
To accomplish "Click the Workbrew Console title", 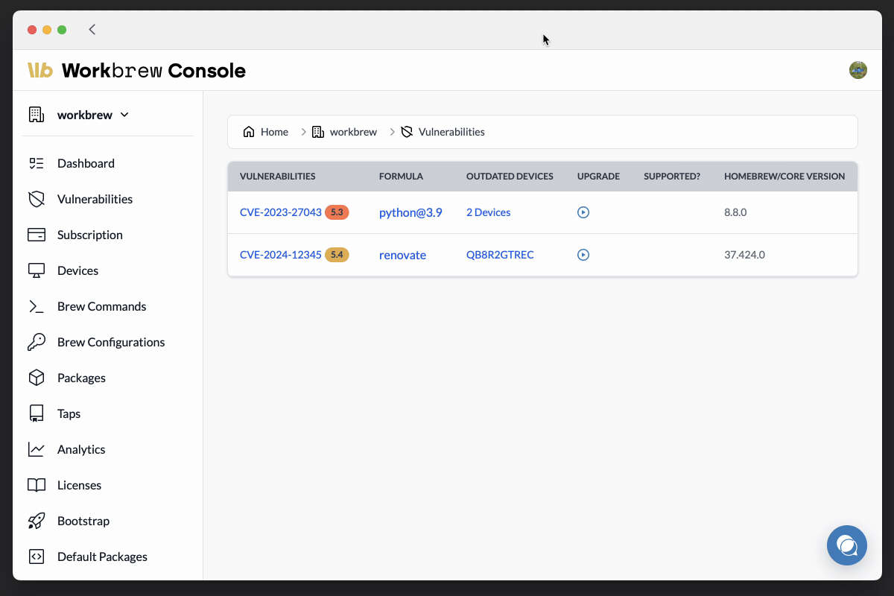I will tap(153, 70).
